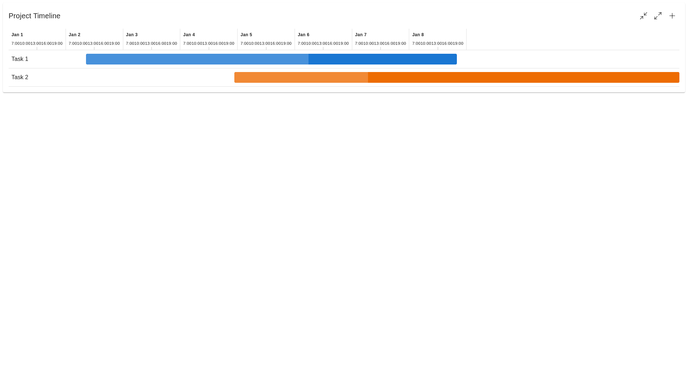
Task: Click the expand-arrows zoom in icon
Action: pyautogui.click(x=658, y=16)
